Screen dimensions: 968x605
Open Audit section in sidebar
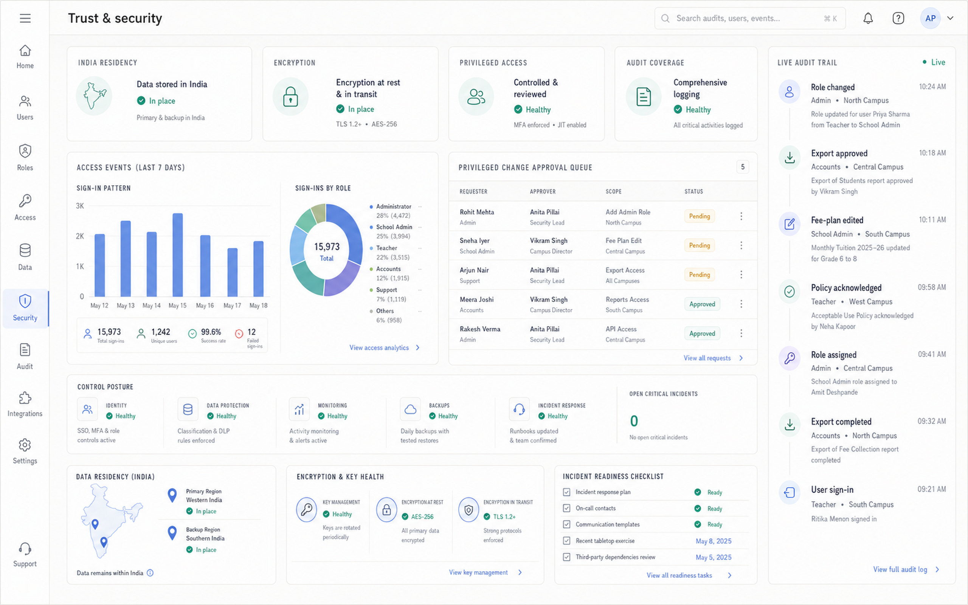[25, 357]
